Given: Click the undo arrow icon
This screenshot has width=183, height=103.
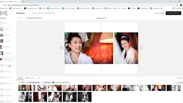Looking at the screenshot, I should pyautogui.click(x=20, y=18).
